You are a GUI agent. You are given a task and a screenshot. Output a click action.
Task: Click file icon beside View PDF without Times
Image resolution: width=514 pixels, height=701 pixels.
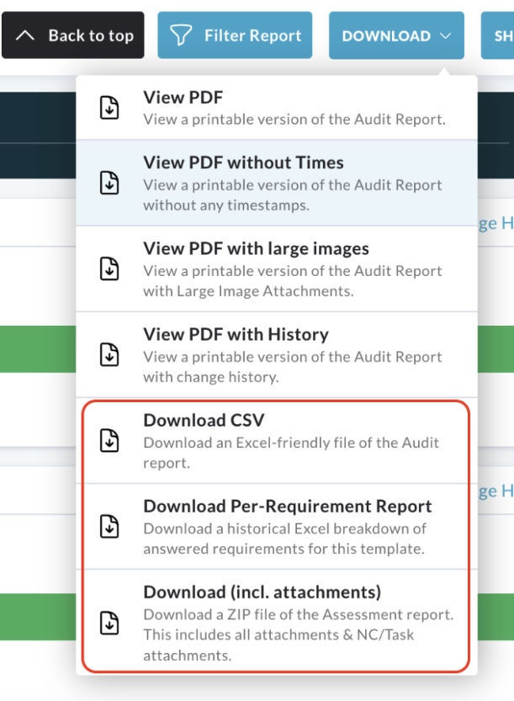point(109,183)
